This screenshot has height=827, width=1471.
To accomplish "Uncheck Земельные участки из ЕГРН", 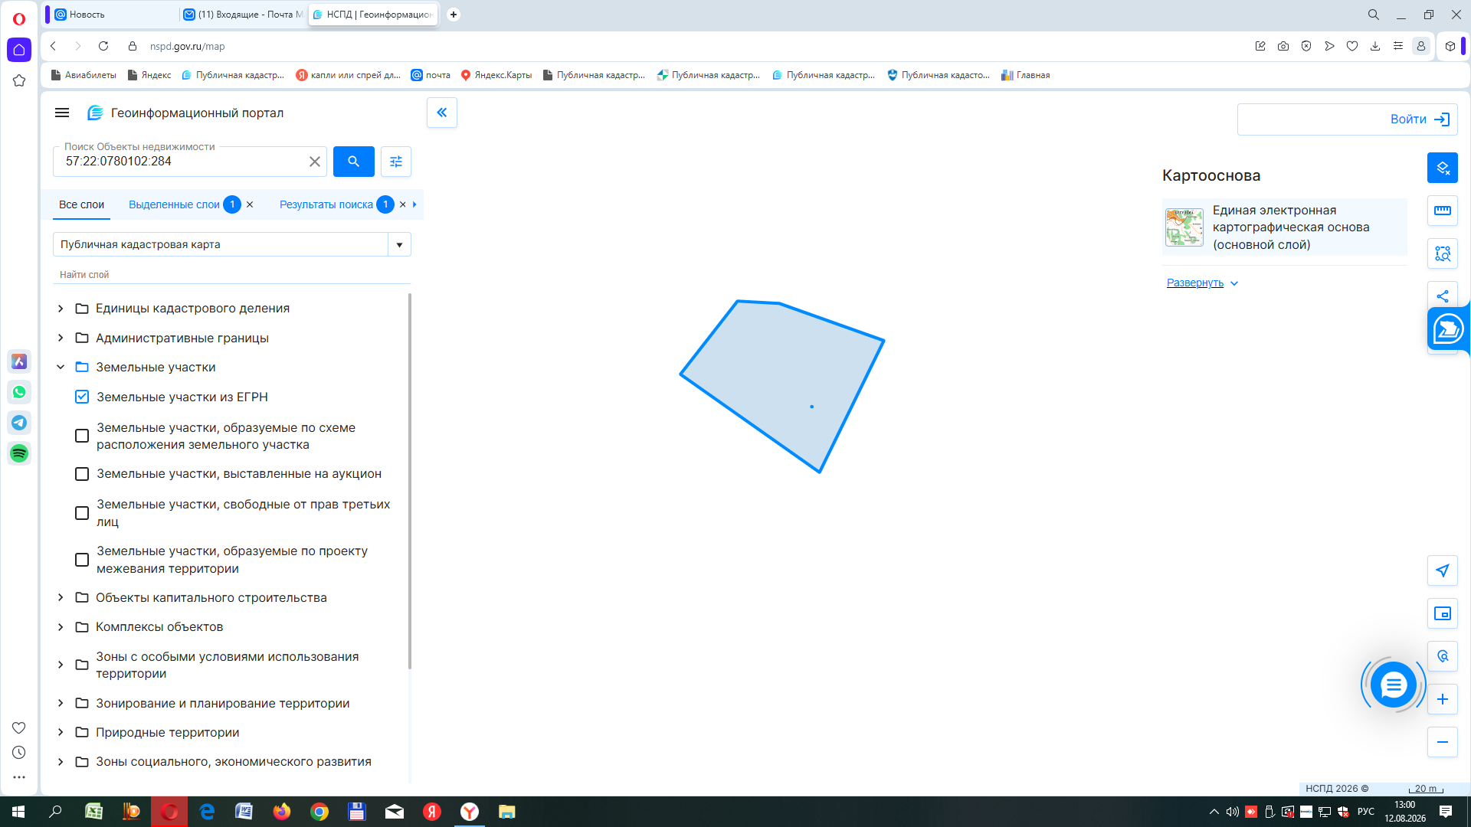I will tap(82, 397).
